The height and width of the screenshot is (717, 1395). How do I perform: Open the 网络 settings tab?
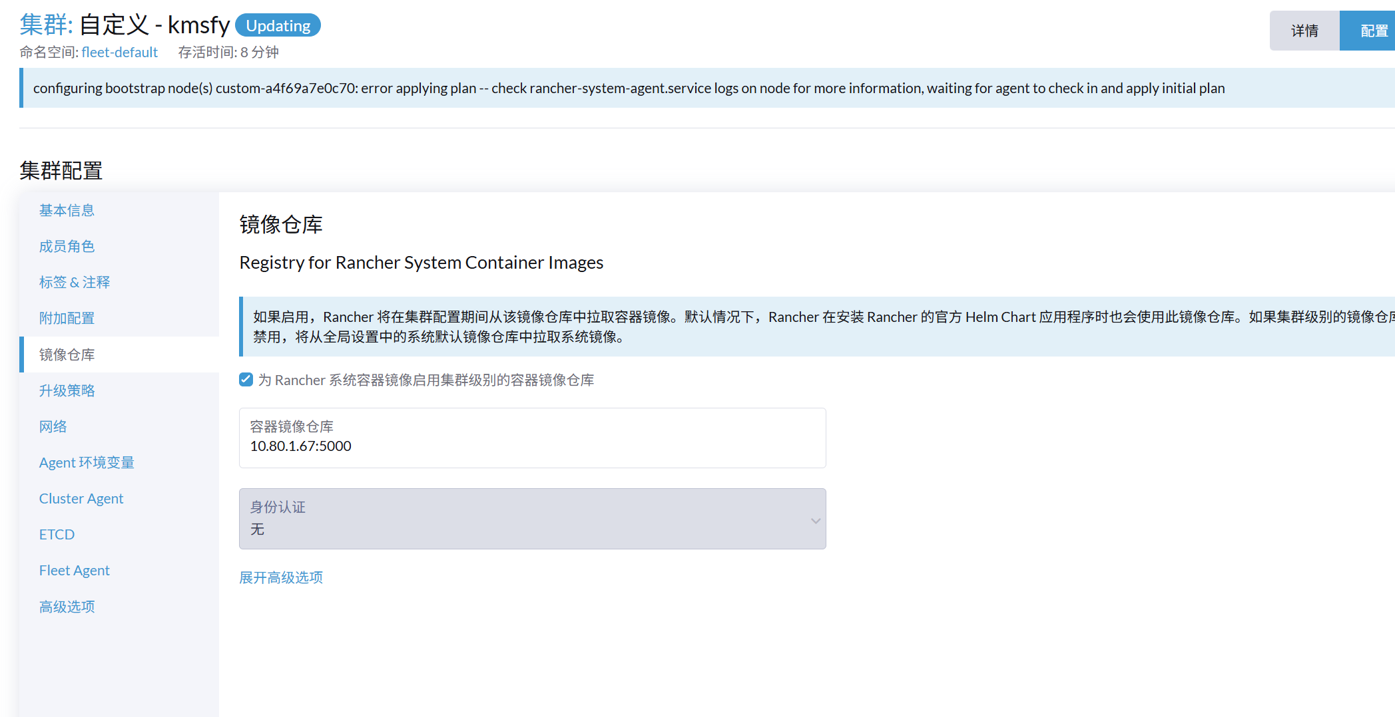[53, 426]
